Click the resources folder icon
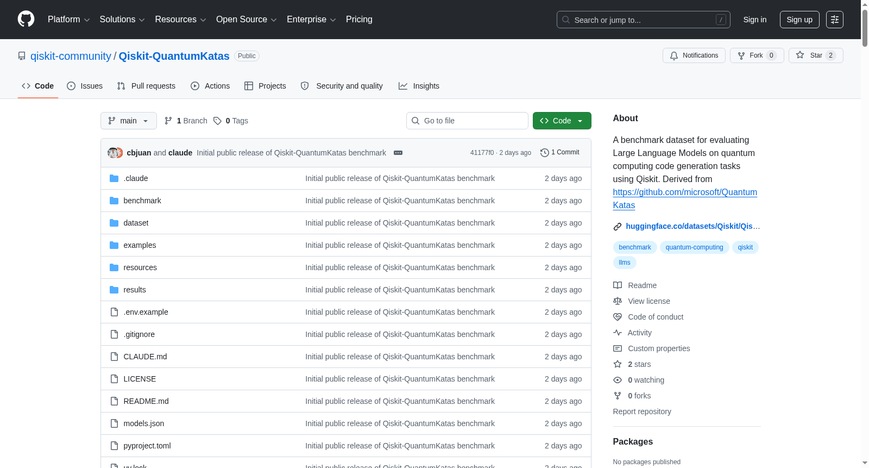The width and height of the screenshot is (869, 468). pyautogui.click(x=114, y=267)
